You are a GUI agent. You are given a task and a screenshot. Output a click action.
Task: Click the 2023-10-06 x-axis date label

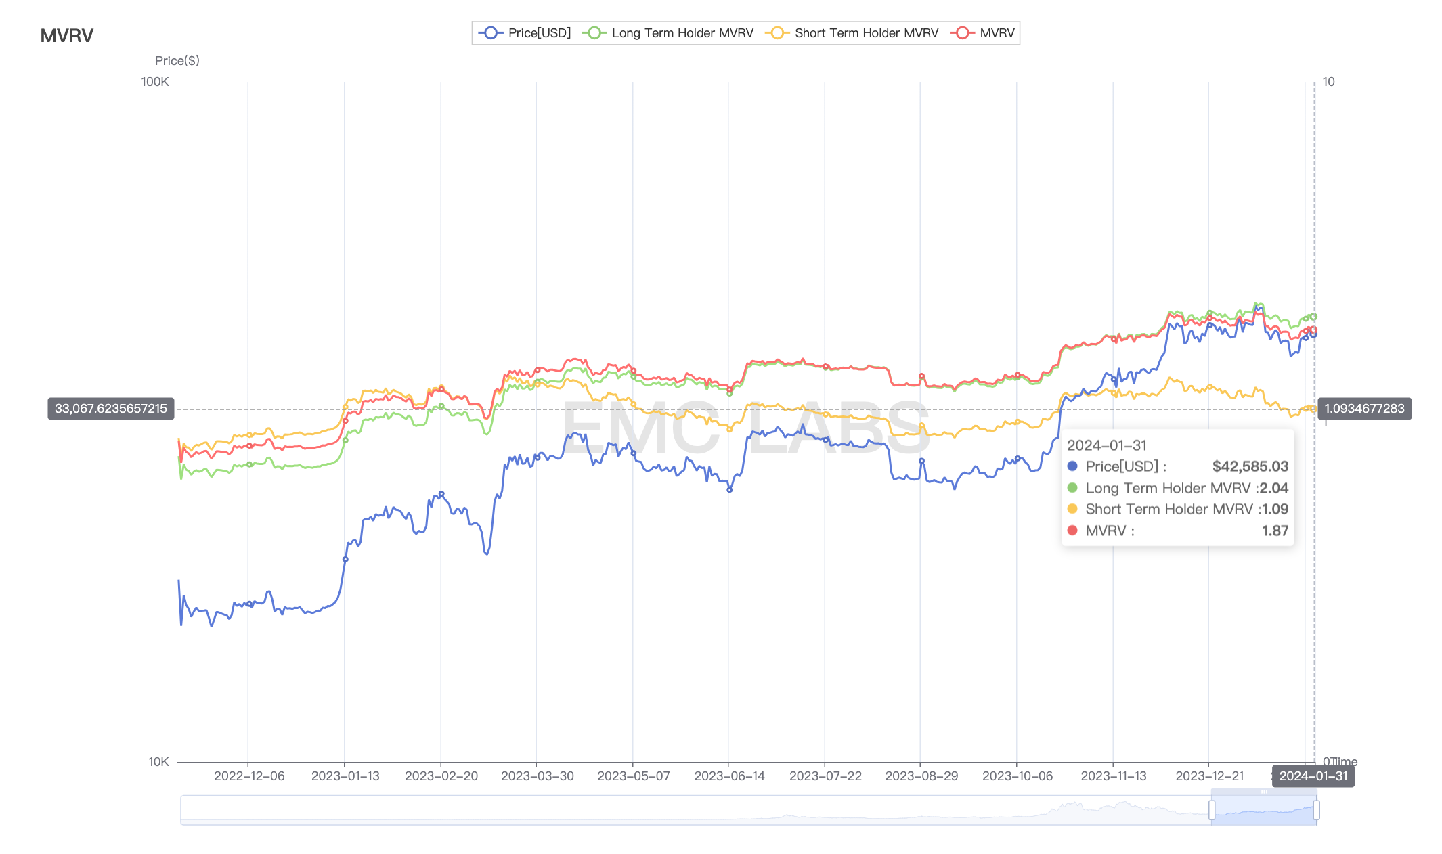[1017, 776]
